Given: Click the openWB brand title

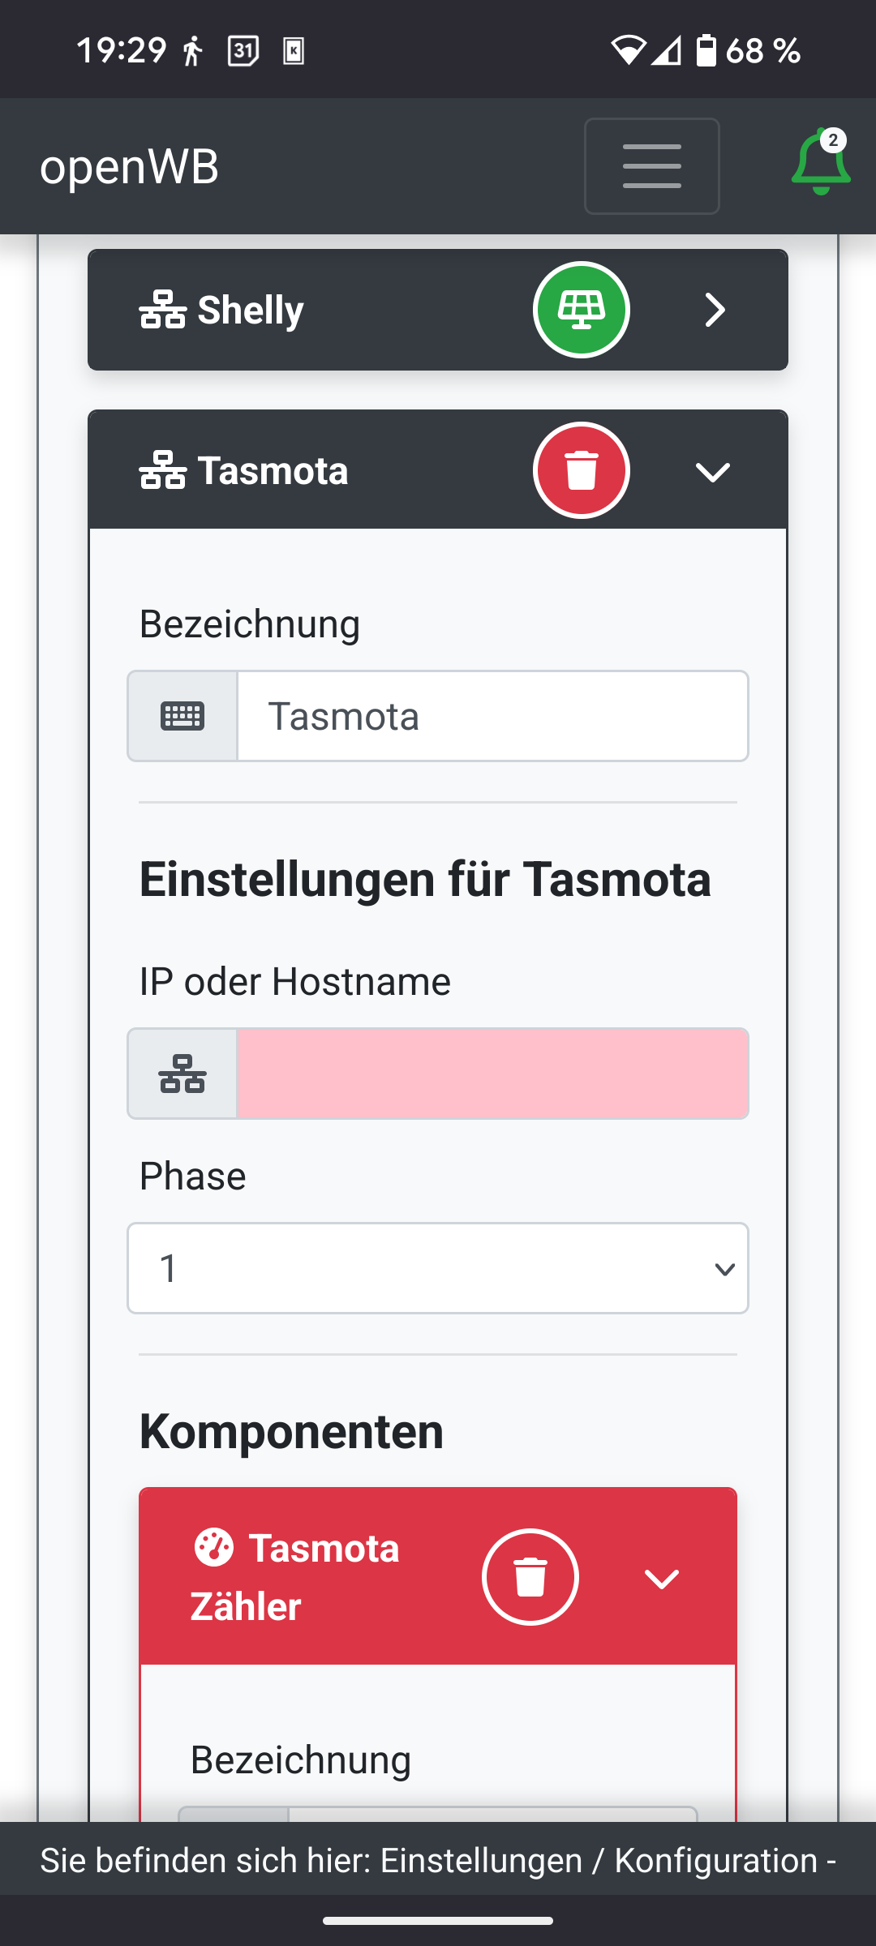Looking at the screenshot, I should (130, 167).
